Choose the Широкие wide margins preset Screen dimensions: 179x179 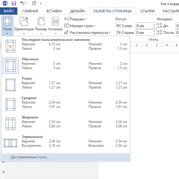(x=65, y=124)
